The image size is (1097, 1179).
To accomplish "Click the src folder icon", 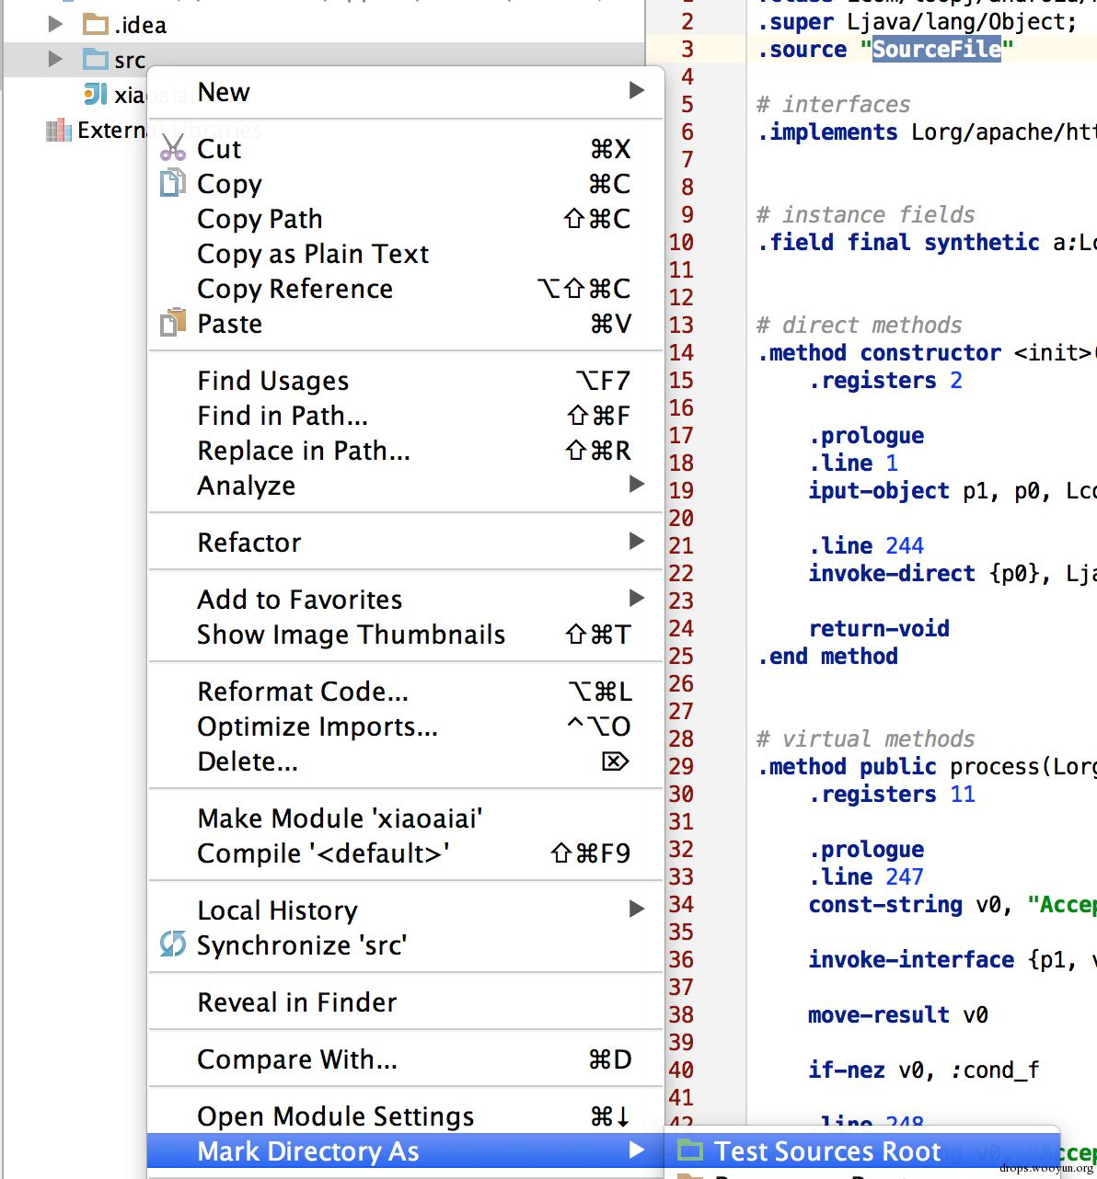I will 96,60.
